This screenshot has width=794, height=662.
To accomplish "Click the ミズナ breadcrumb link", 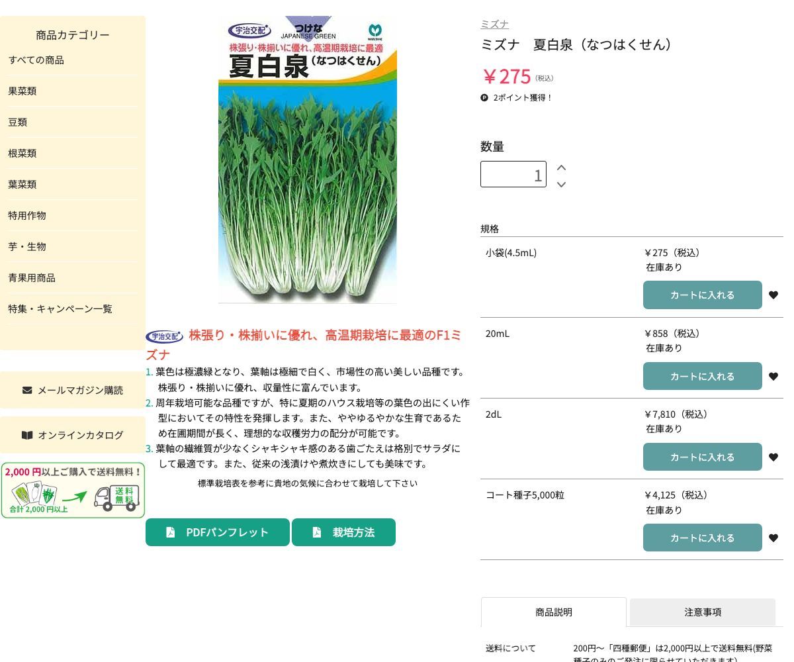I will click(x=494, y=24).
